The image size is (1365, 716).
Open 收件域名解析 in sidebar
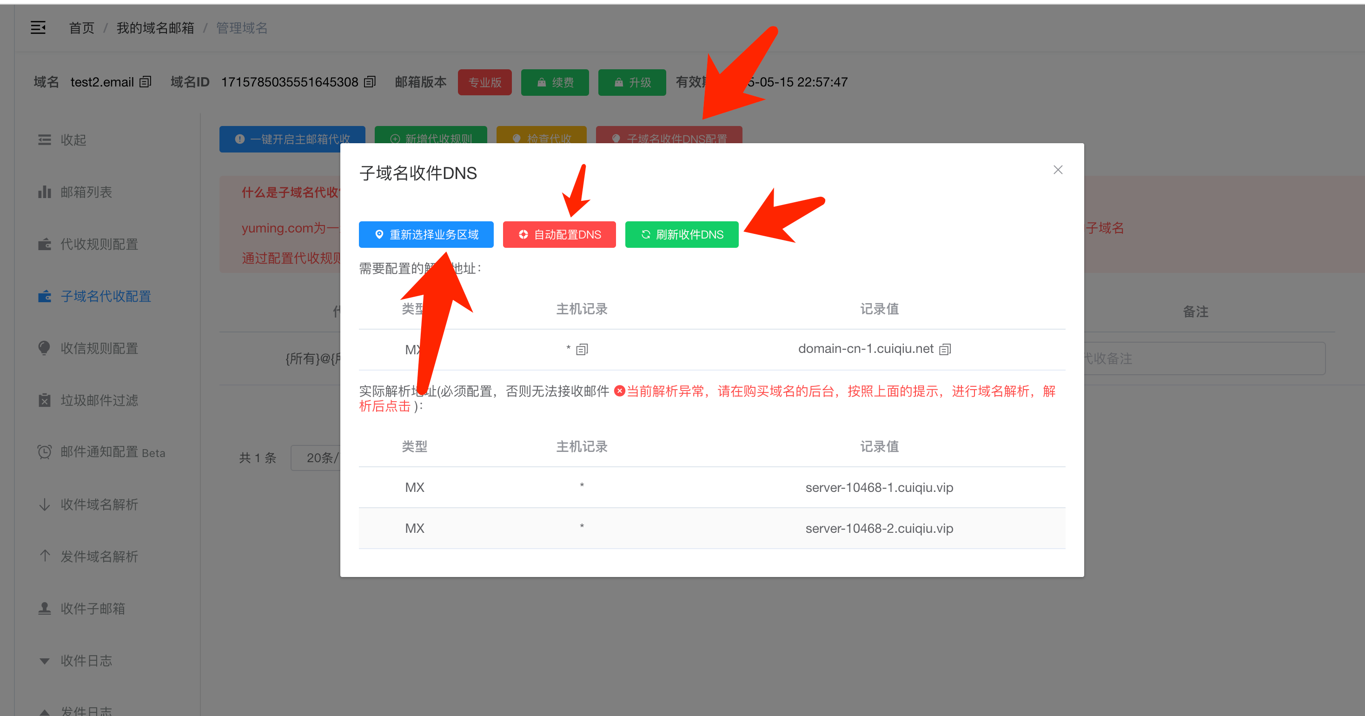click(x=88, y=504)
